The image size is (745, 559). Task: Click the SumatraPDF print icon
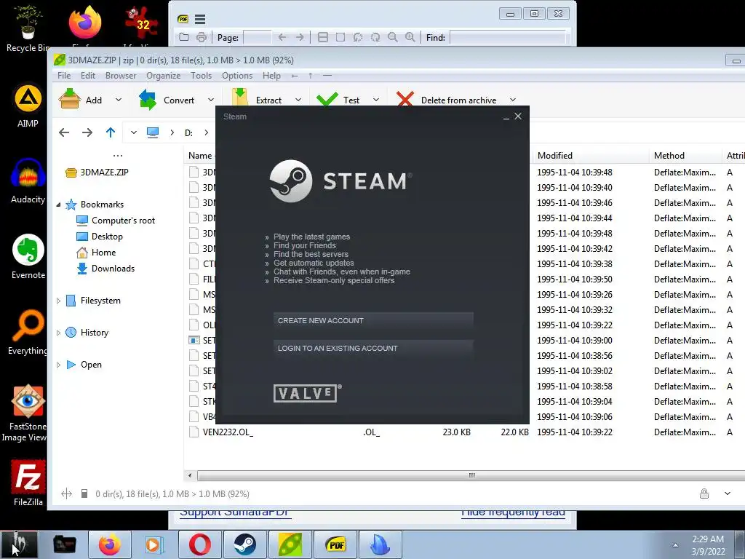click(x=202, y=37)
